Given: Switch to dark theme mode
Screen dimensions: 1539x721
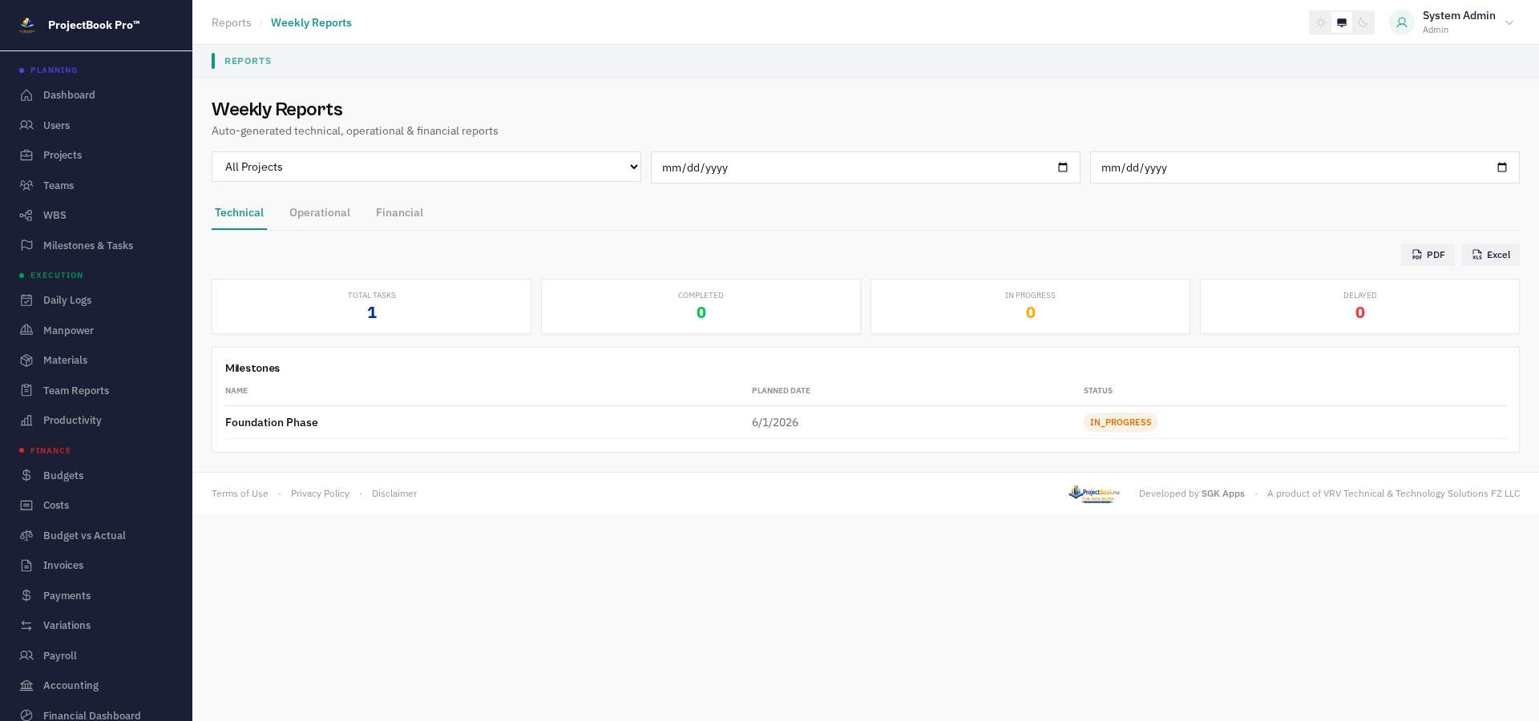Looking at the screenshot, I should pyautogui.click(x=1363, y=22).
